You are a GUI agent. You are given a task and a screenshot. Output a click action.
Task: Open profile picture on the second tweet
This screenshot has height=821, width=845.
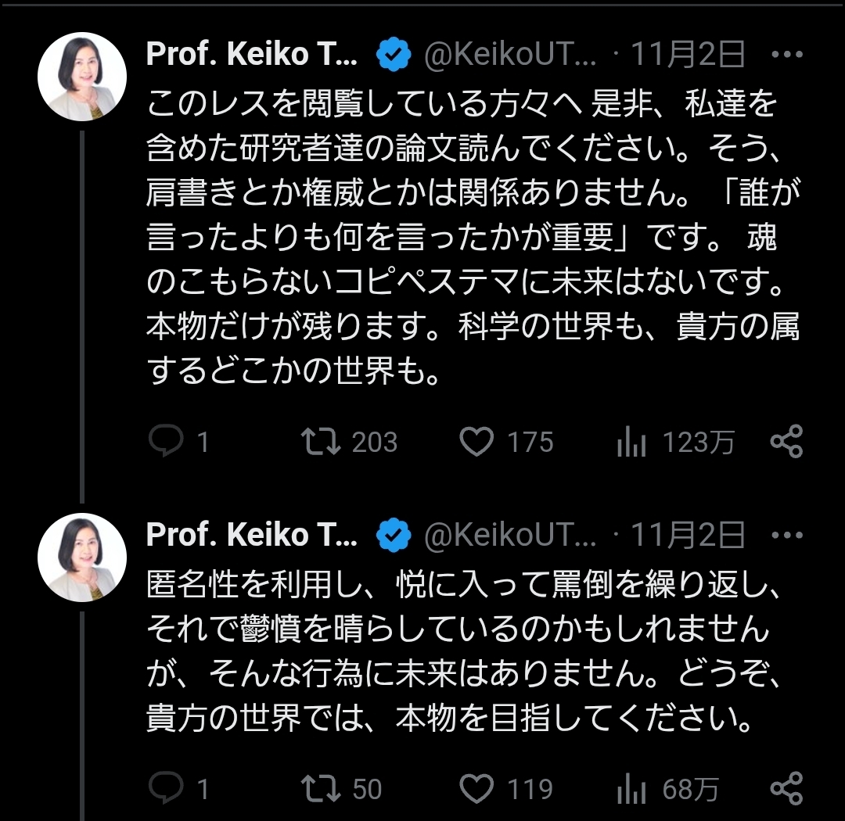pos(82,557)
